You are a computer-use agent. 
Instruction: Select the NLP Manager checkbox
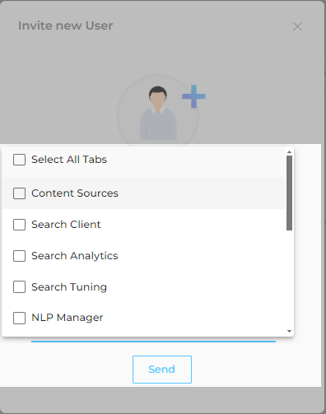19,318
